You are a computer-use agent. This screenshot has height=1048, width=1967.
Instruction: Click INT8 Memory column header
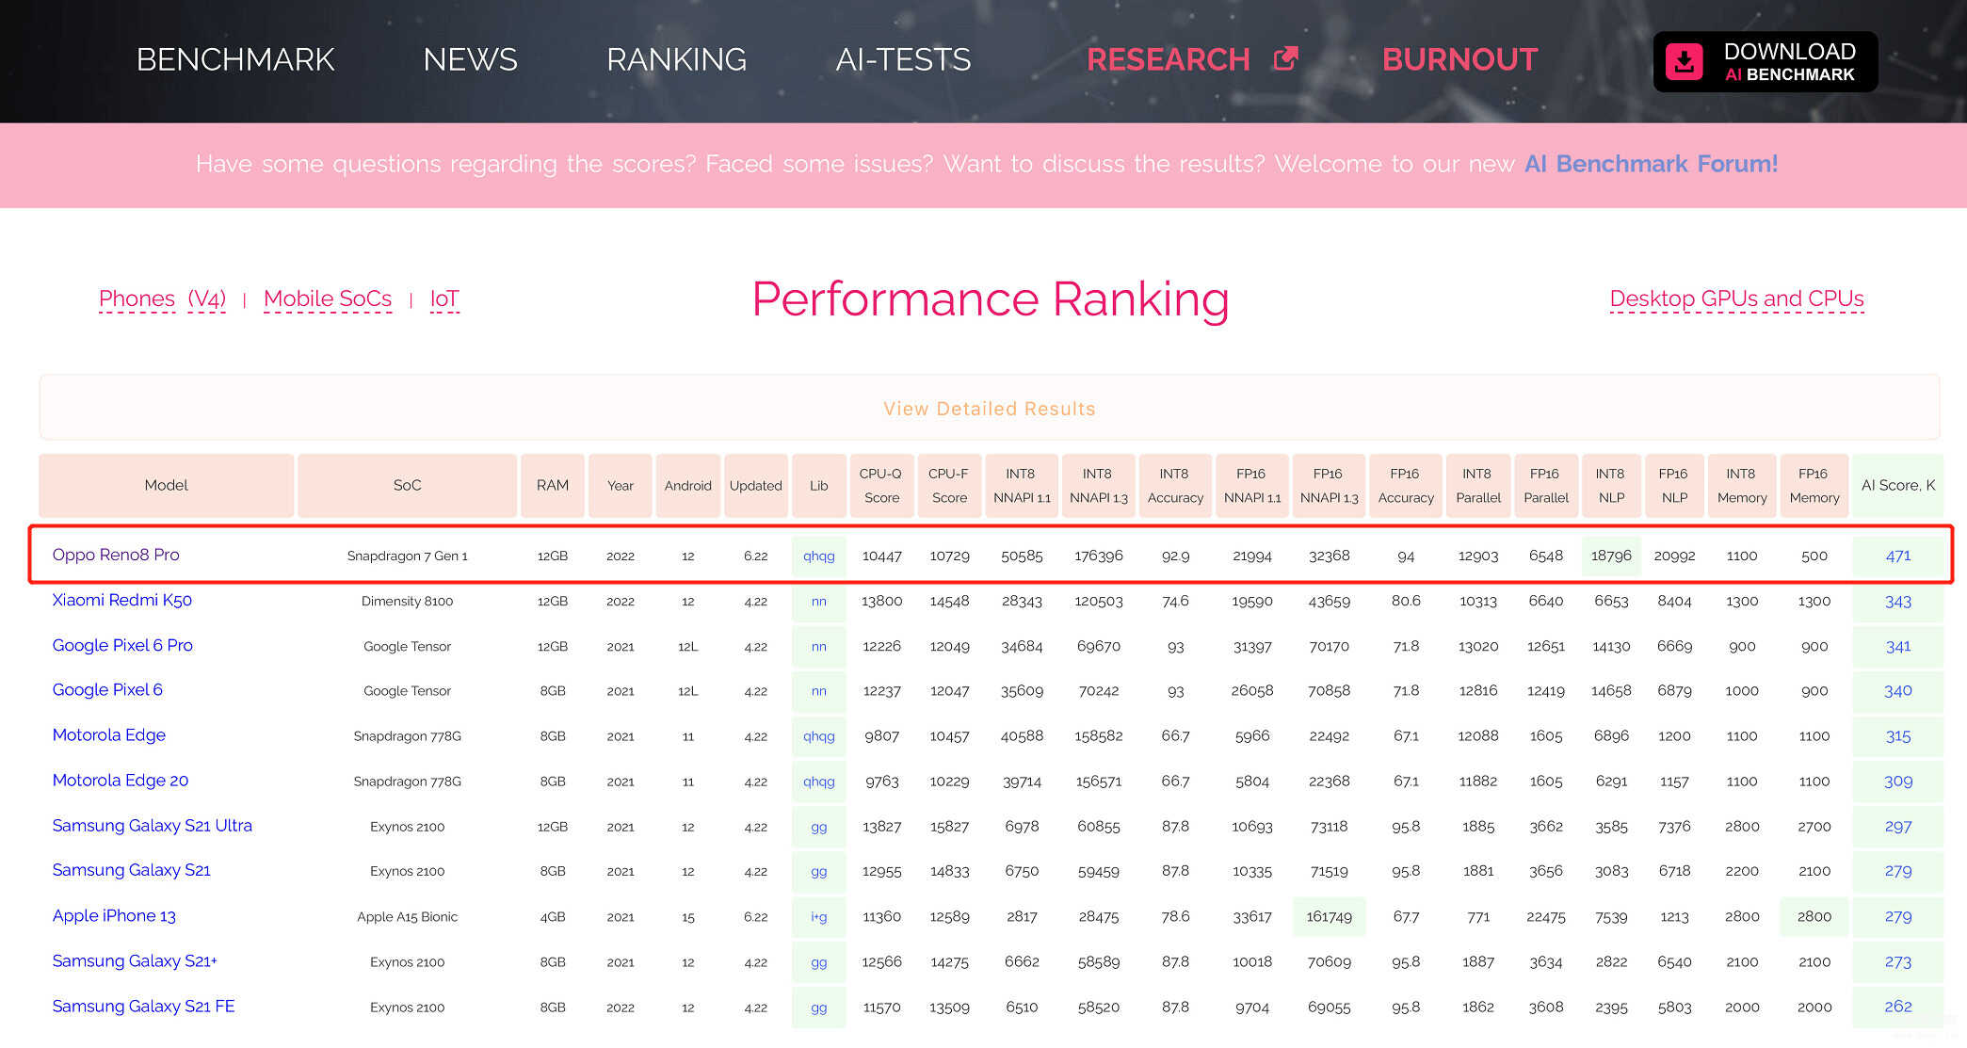1742,485
